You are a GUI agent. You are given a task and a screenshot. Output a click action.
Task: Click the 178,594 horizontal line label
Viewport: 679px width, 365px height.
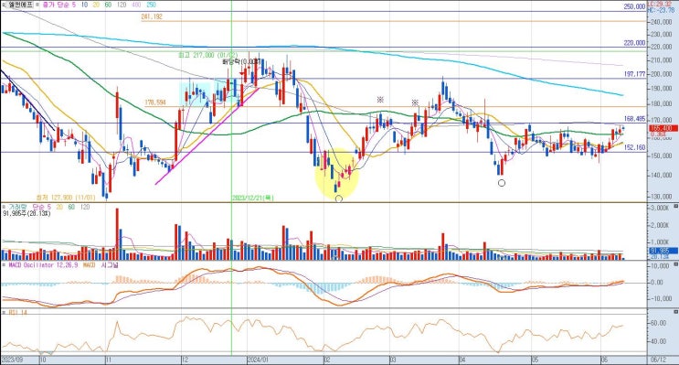(x=155, y=102)
